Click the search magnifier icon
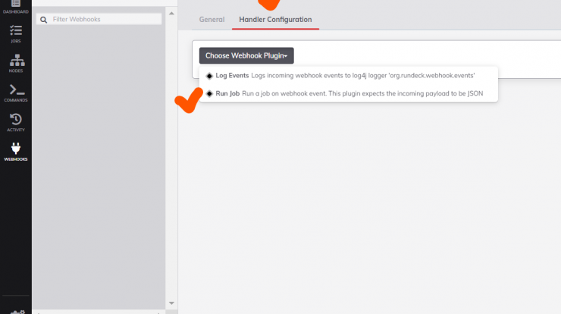Screen dimensions: 561x314 [x=44, y=20]
